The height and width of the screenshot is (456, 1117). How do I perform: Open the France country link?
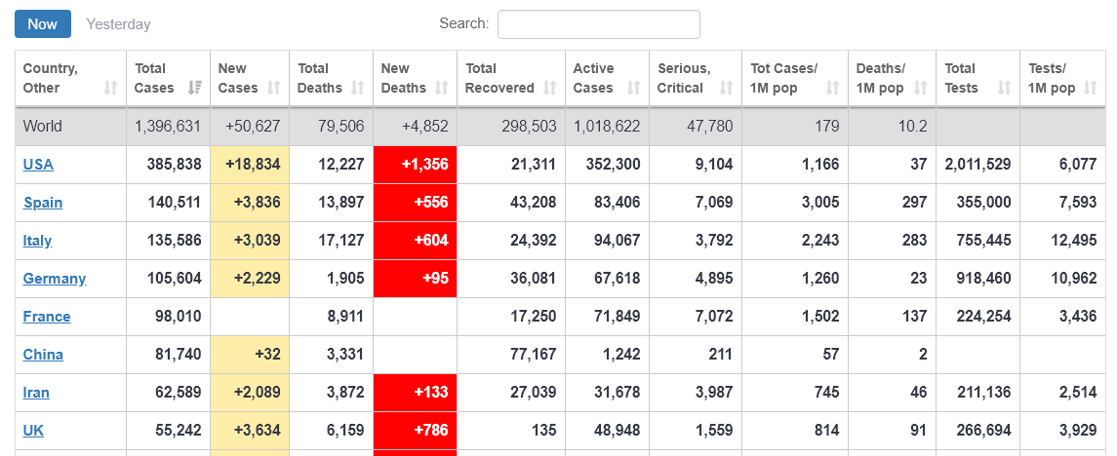[x=47, y=317]
